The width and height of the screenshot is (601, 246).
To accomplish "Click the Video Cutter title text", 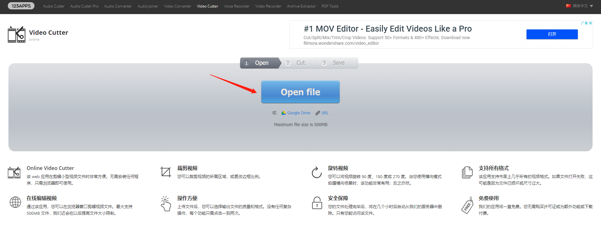I will tap(49, 33).
